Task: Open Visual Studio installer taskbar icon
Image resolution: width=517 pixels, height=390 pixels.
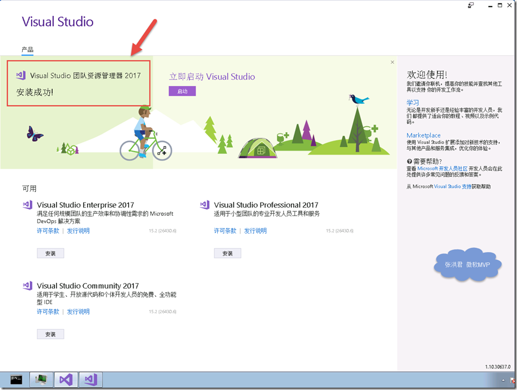Action: pos(91,379)
